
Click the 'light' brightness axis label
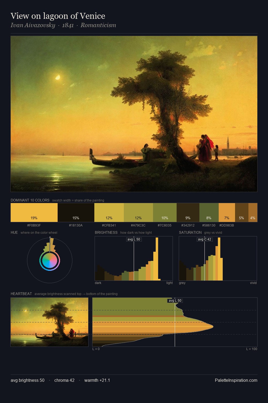tap(170, 283)
